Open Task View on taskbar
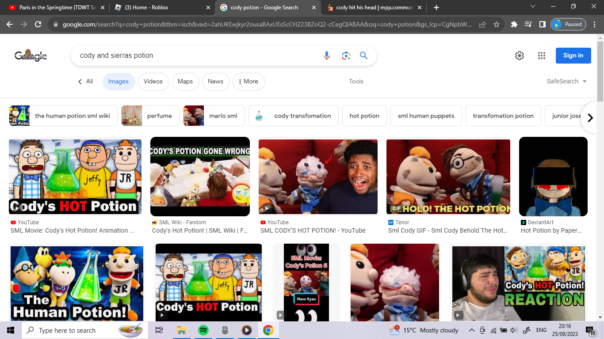 [159, 330]
